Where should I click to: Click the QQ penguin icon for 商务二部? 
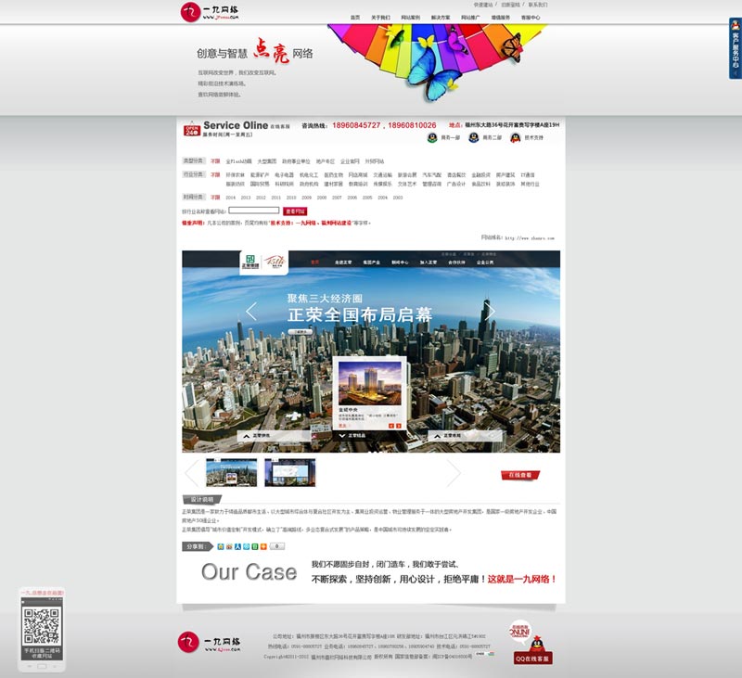(473, 138)
